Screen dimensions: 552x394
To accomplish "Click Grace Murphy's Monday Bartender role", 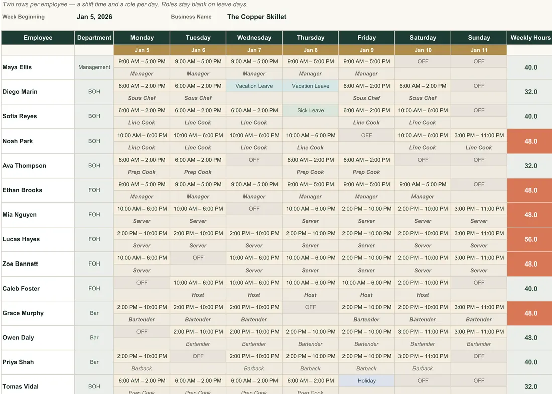I will pyautogui.click(x=142, y=320).
